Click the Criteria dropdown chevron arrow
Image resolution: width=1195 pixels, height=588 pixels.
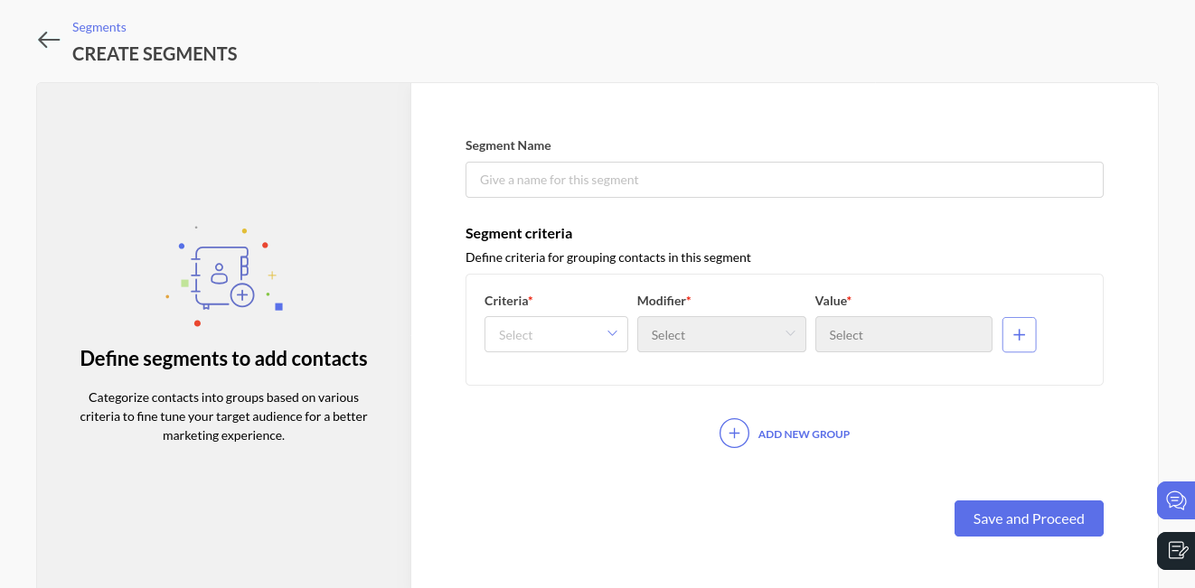click(612, 333)
